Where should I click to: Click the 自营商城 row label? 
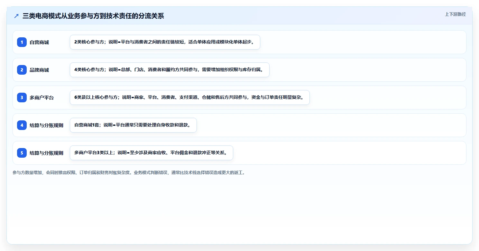coord(39,42)
